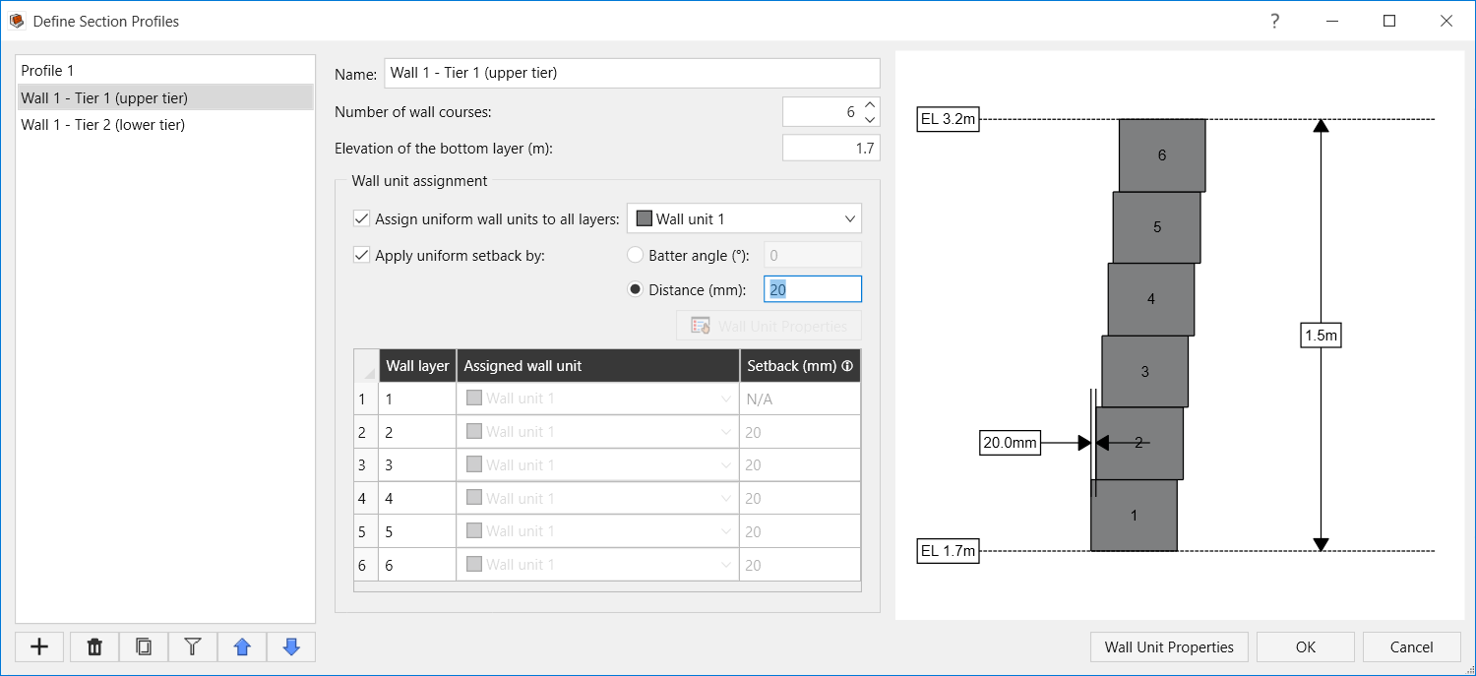The width and height of the screenshot is (1476, 676).
Task: Click the Setback info icon in header
Action: coord(847,366)
